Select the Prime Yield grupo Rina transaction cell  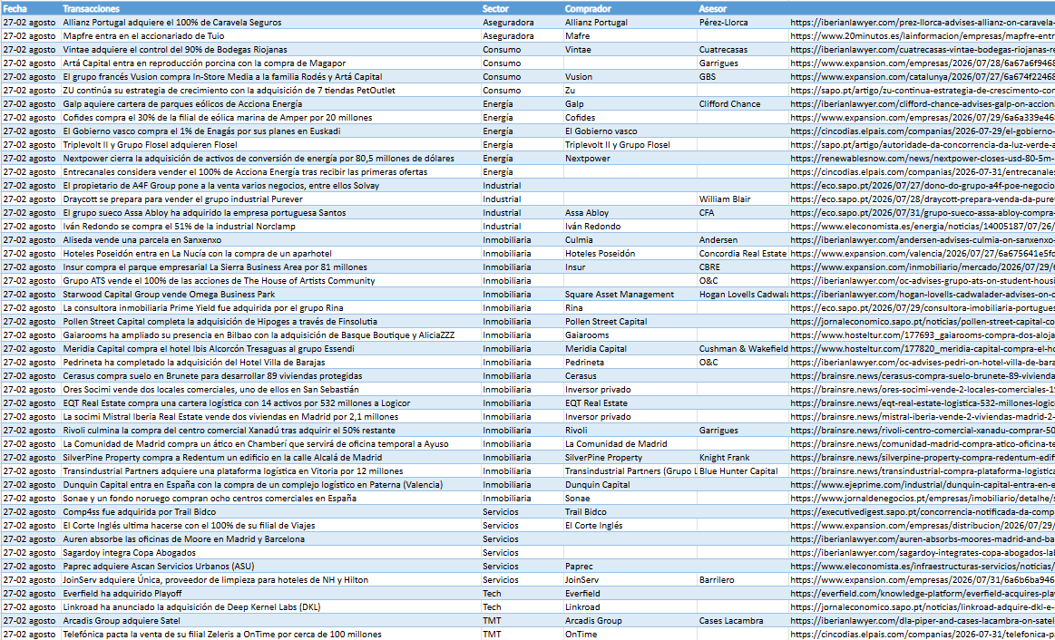(x=270, y=308)
